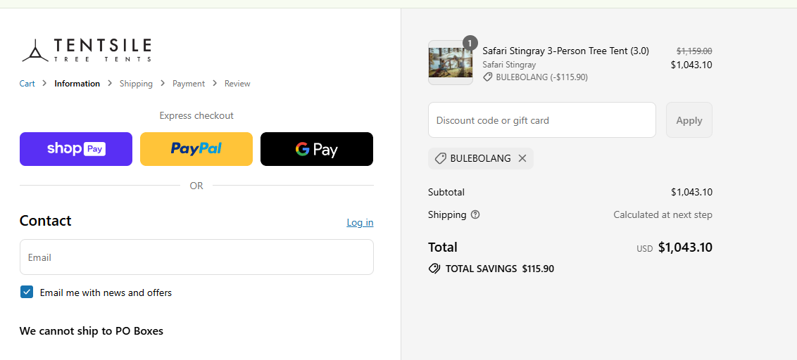Focus the Discount code or gift card field
The image size is (797, 360).
[x=542, y=120]
